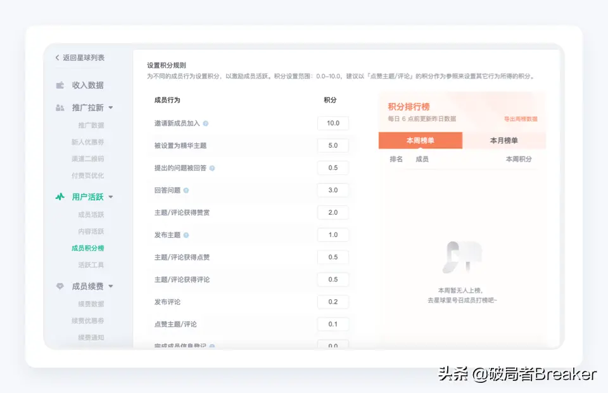Click the 收入数据 wallet icon
The width and height of the screenshot is (608, 393).
pos(60,85)
